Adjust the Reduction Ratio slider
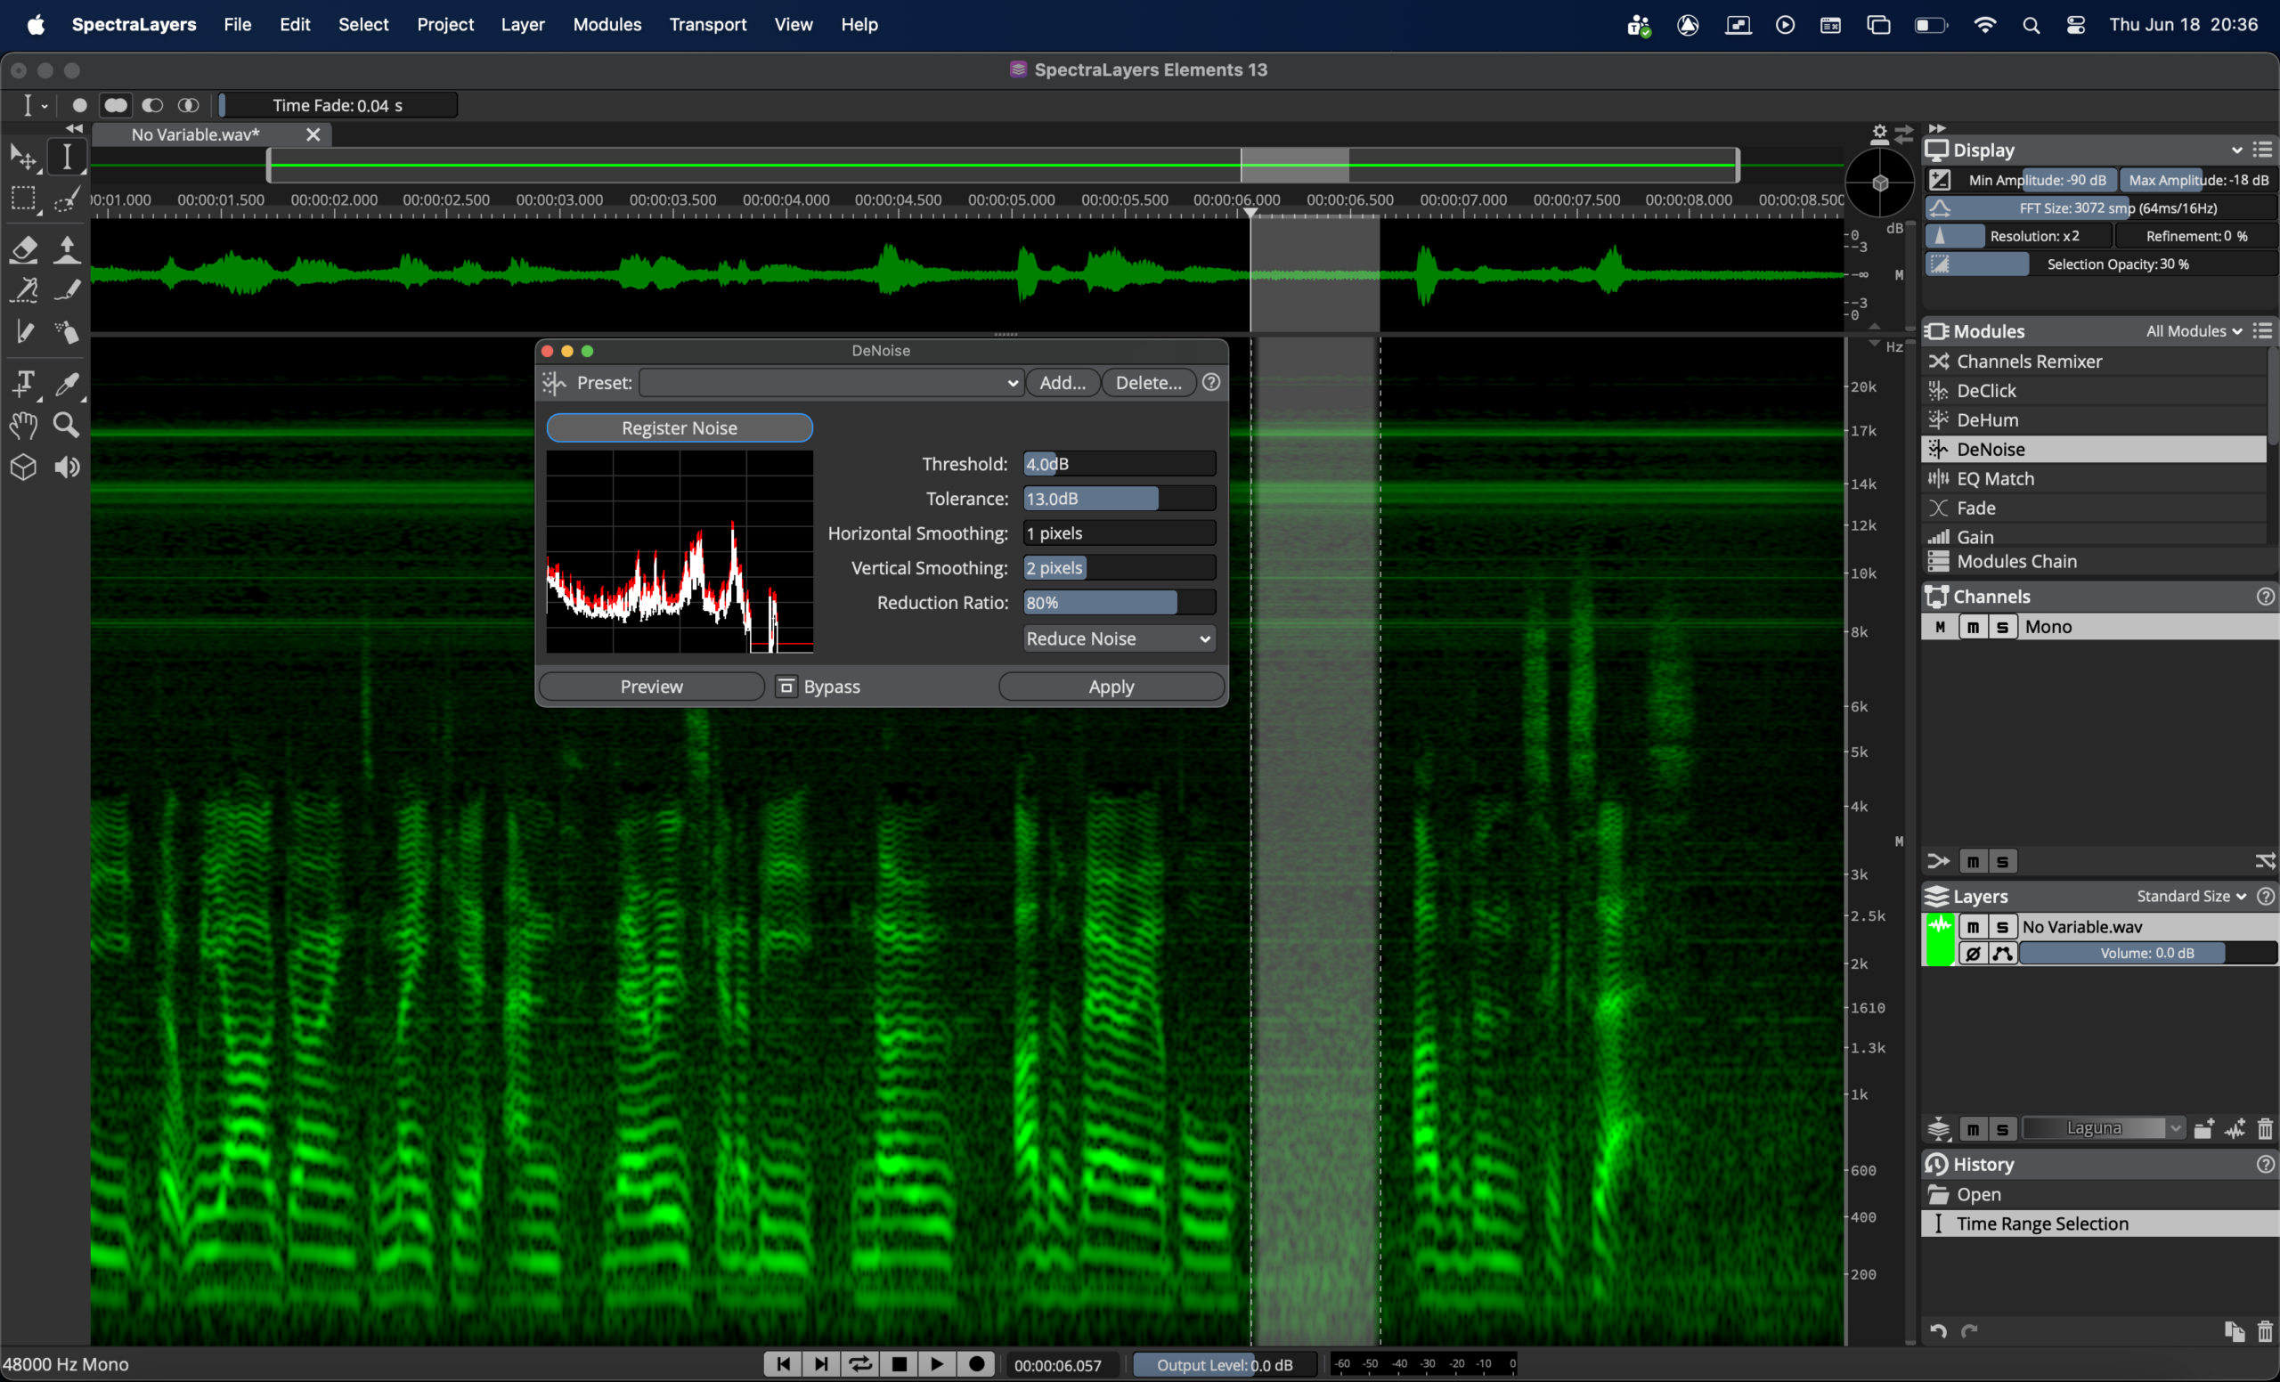Viewport: 2280px width, 1382px height. 1119,603
